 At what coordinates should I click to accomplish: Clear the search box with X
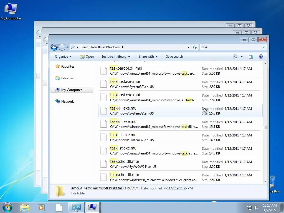point(263,47)
